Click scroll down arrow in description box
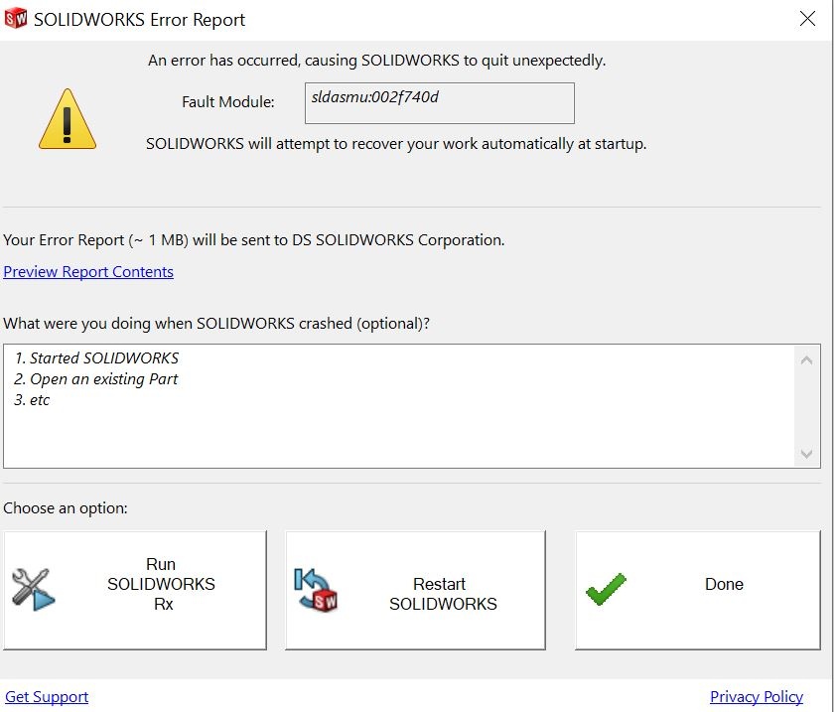This screenshot has height=712, width=834. click(x=808, y=453)
